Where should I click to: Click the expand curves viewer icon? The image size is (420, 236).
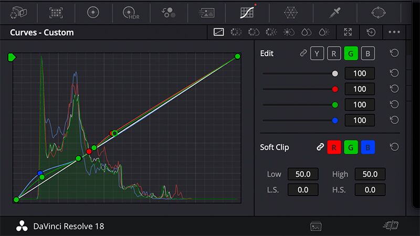pyautogui.click(x=348, y=33)
